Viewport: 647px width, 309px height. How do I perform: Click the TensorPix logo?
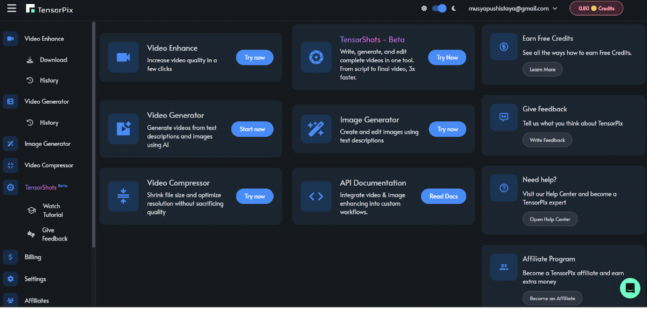51,9
